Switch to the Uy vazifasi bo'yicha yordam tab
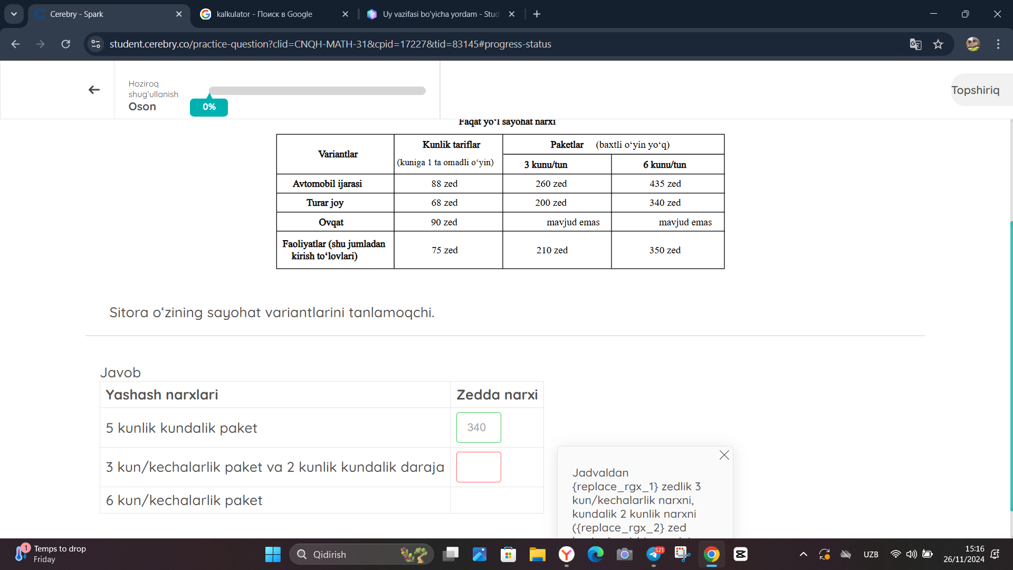 [441, 14]
